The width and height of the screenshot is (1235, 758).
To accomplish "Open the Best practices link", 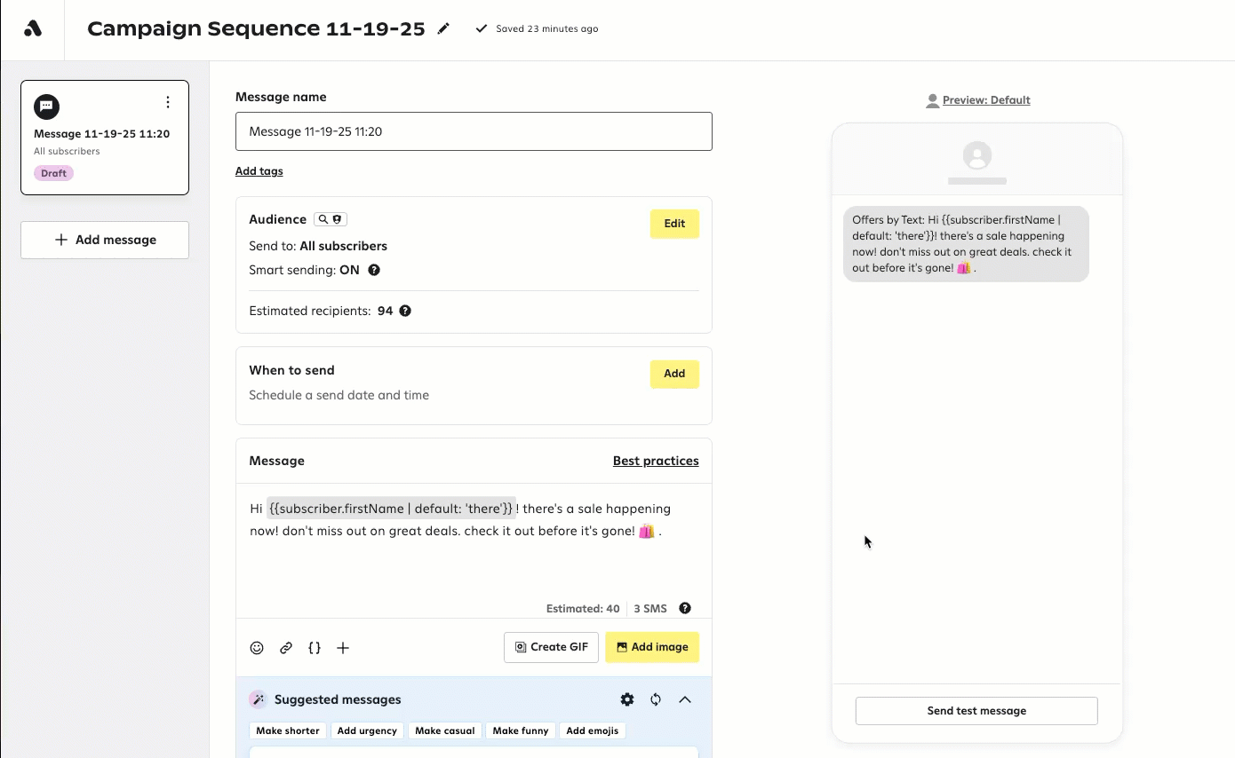I will 656,461.
